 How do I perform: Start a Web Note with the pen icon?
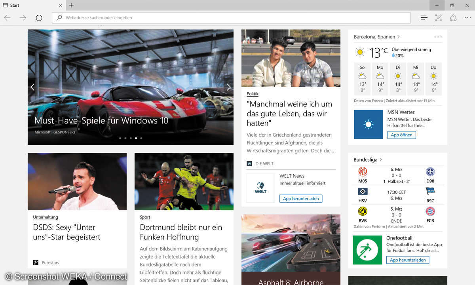click(x=438, y=18)
